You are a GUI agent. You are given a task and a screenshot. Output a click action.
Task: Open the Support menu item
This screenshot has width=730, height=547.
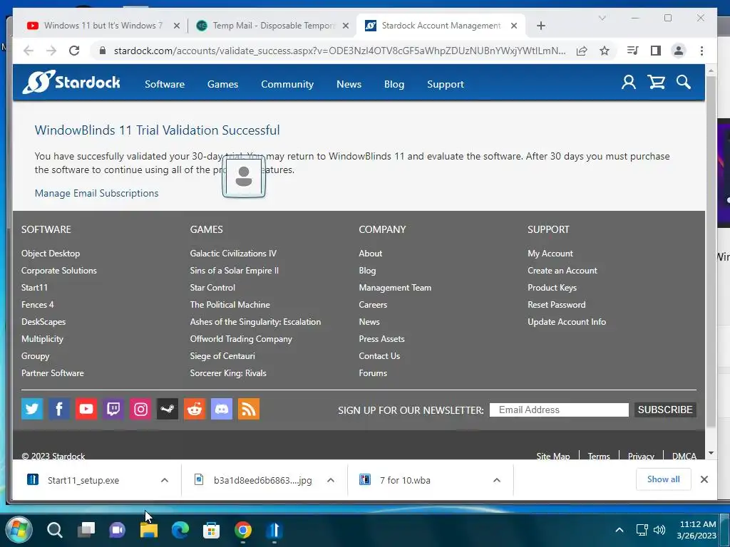[445, 84]
